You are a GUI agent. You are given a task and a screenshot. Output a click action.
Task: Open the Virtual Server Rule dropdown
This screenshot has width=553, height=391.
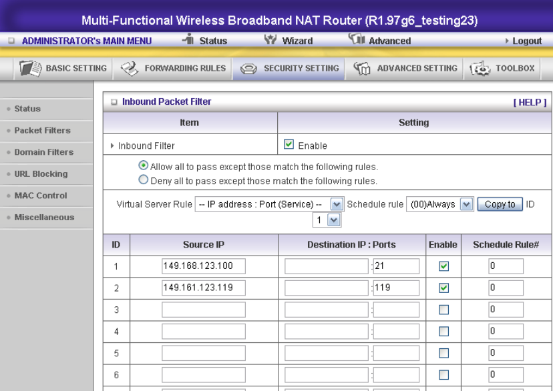[337, 205]
